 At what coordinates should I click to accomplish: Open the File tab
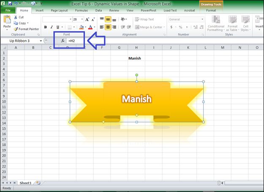click(x=8, y=11)
